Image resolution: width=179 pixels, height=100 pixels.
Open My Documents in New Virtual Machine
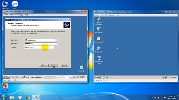point(99,40)
